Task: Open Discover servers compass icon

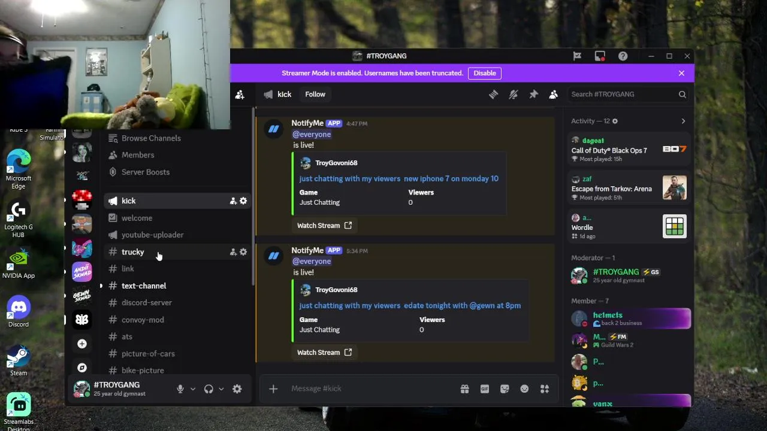Action: pyautogui.click(x=82, y=368)
